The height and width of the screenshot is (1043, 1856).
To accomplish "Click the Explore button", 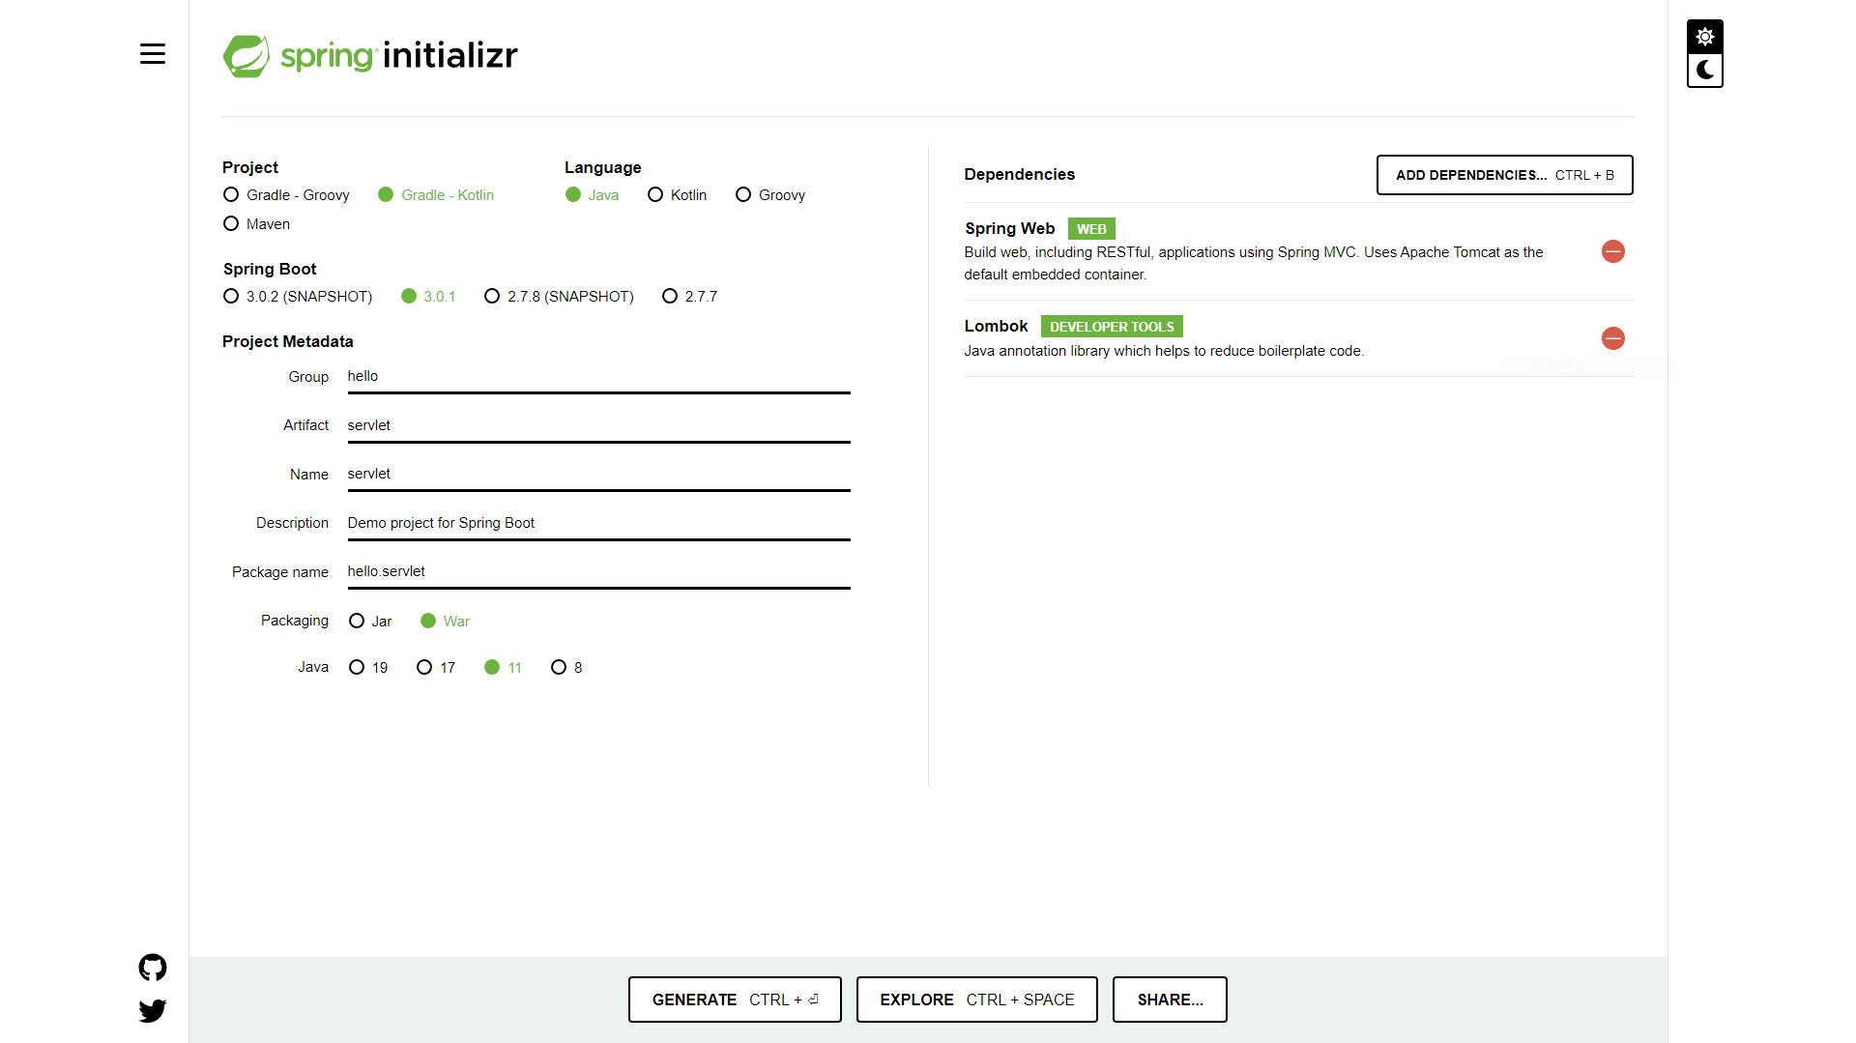I will pos(977,1000).
